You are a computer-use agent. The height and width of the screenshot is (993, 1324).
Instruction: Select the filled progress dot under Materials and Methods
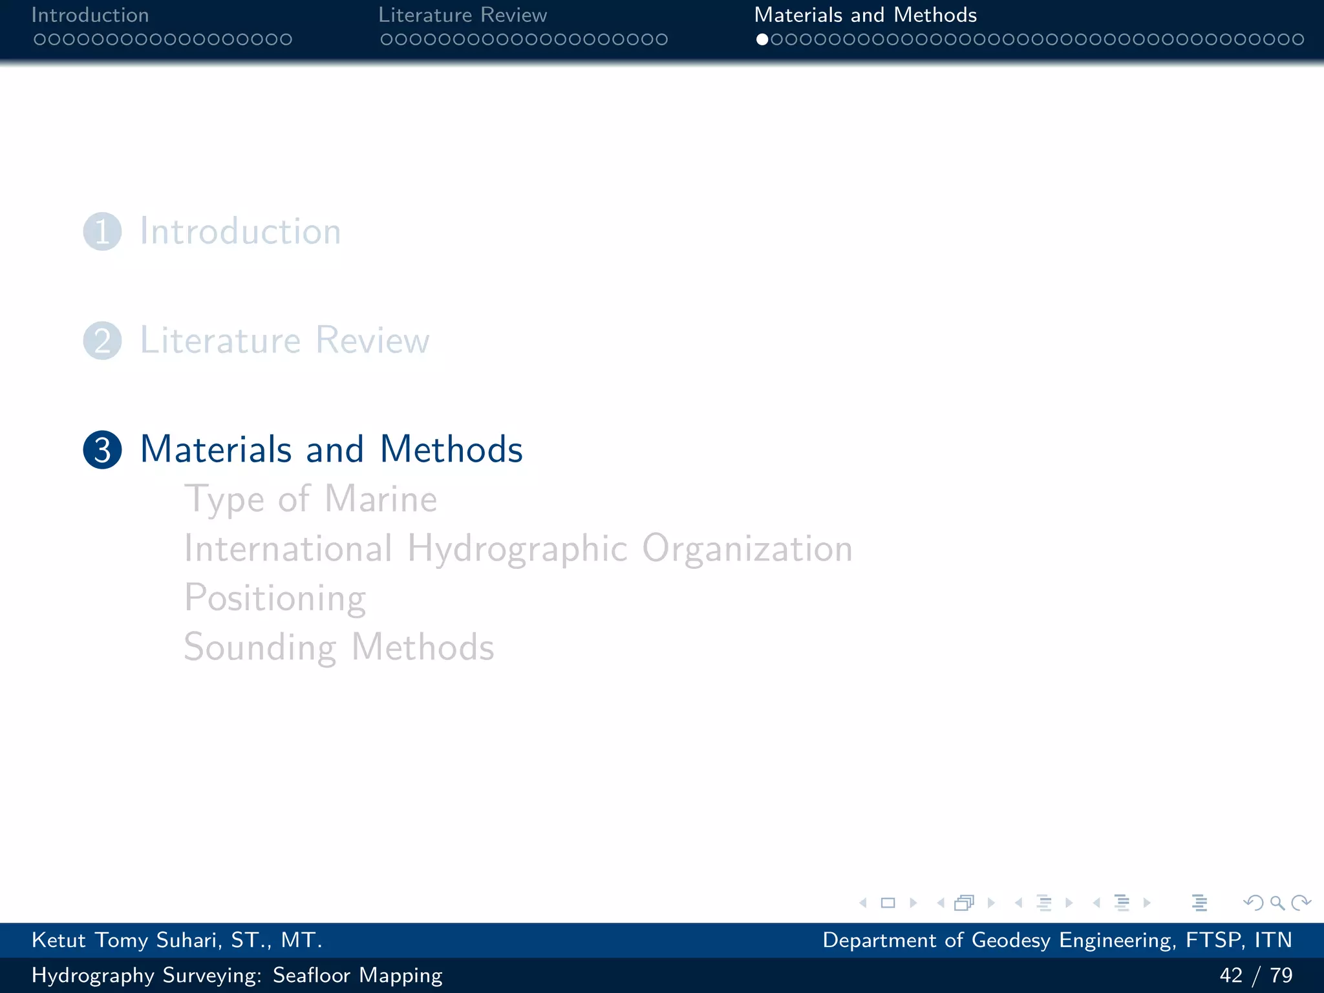762,39
